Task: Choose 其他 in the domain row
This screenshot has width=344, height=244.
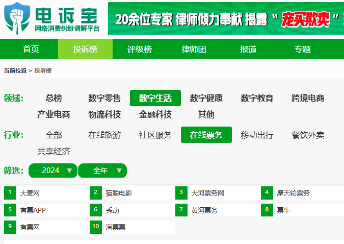Action: click(206, 114)
